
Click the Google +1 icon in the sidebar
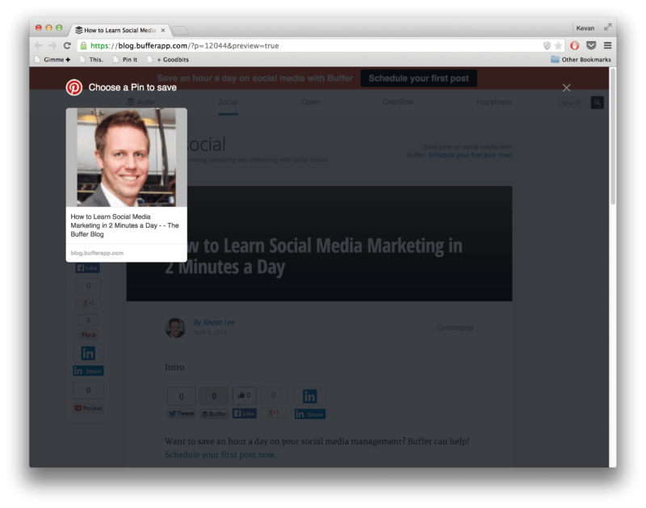click(88, 303)
